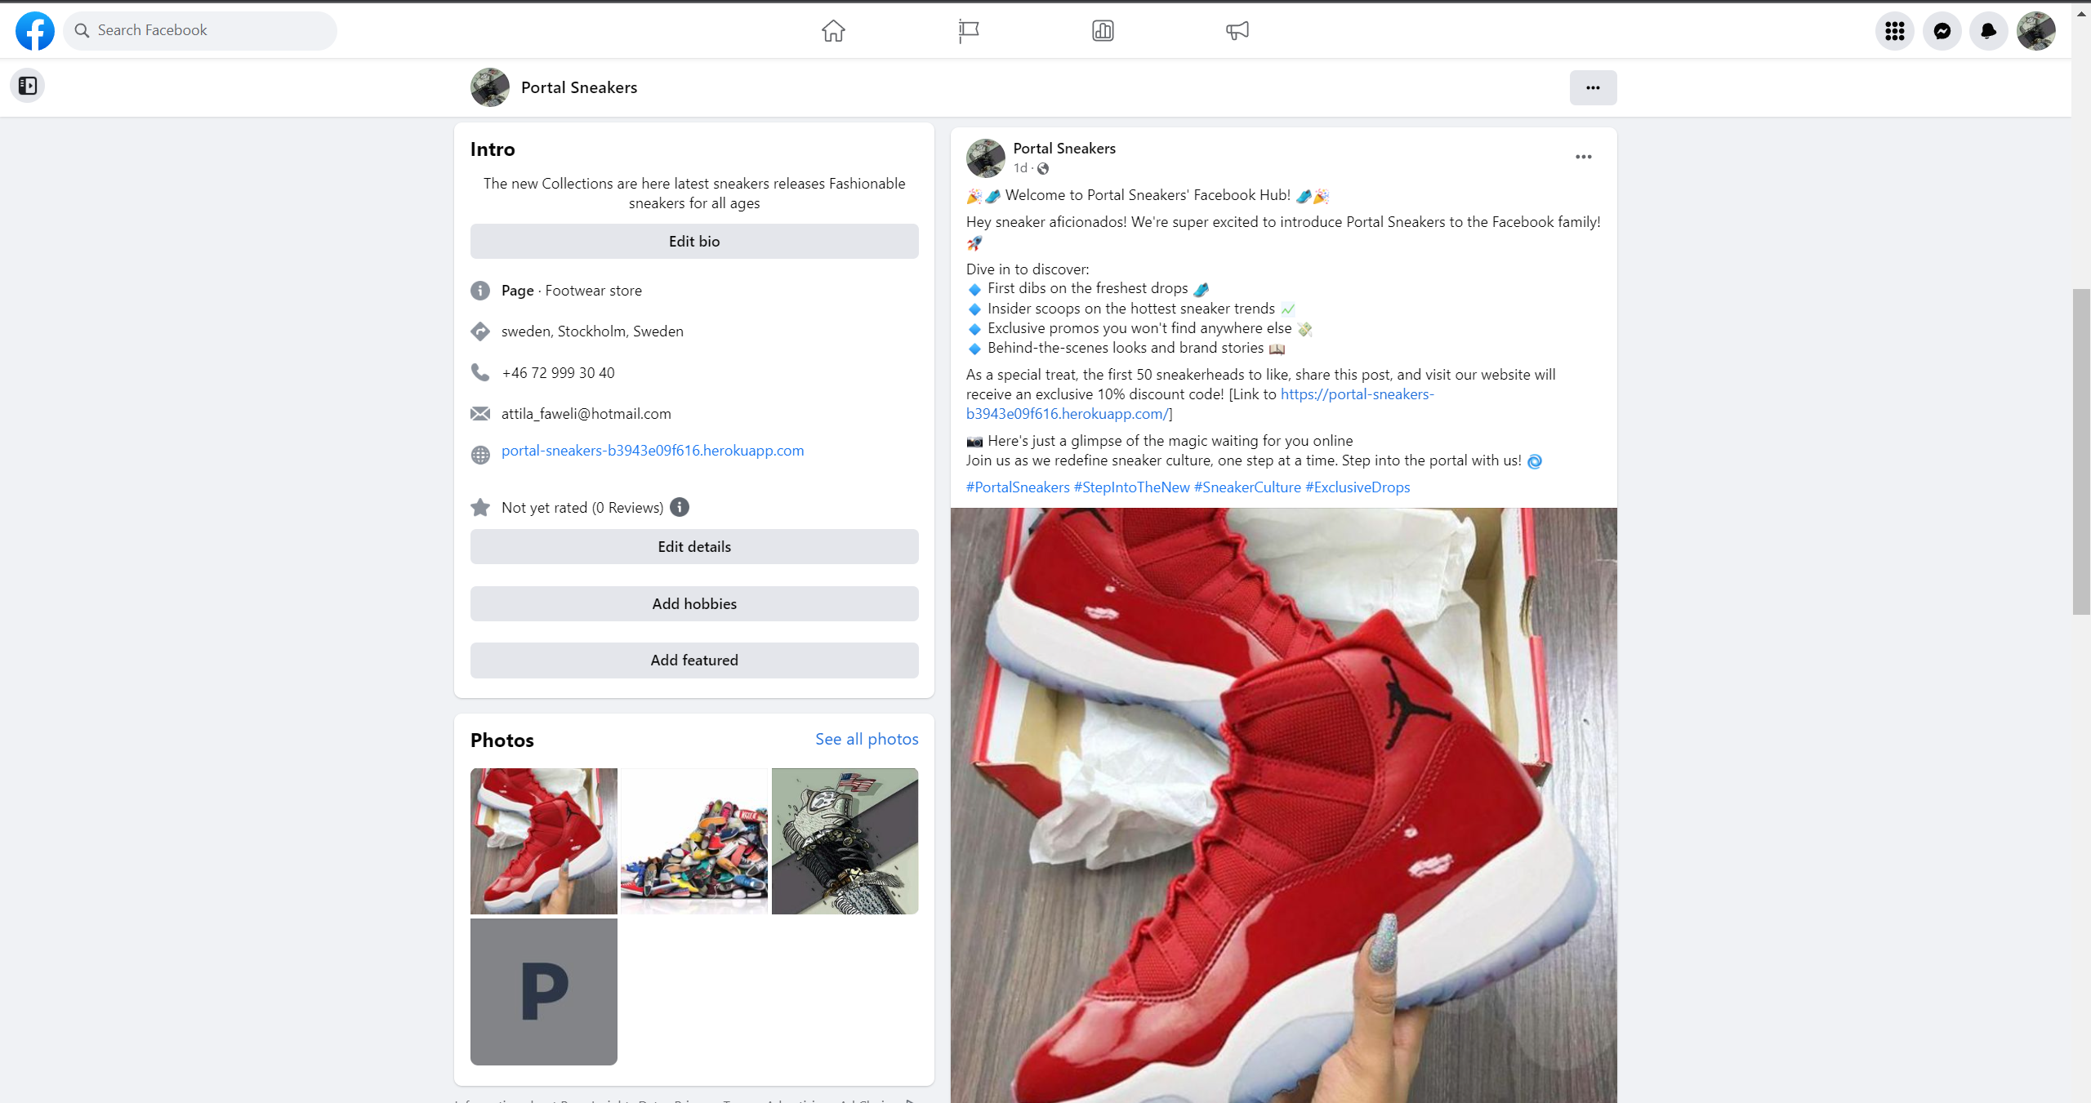Open the page options three-dot menu
This screenshot has height=1103, width=2091.
click(1593, 87)
